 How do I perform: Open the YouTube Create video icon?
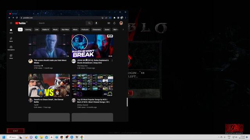click(x=109, y=23)
